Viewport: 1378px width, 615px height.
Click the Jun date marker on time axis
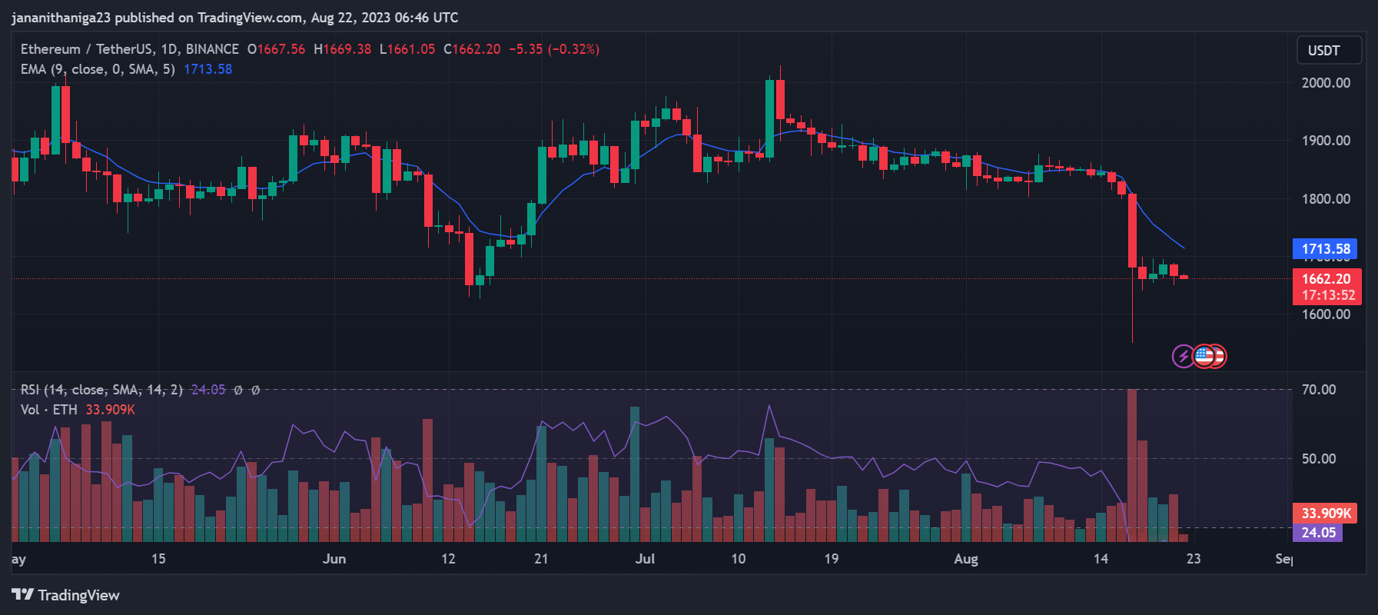[x=334, y=559]
